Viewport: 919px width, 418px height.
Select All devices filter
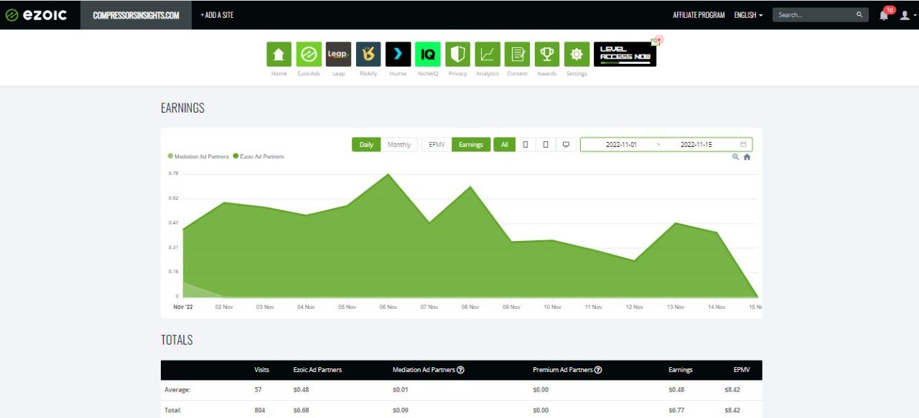click(504, 145)
